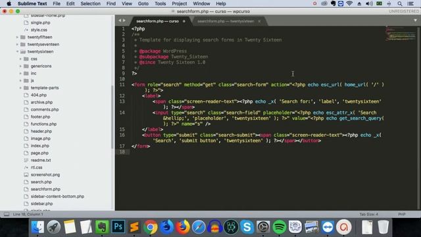Click the Evernote menu bar icon
This screenshot has width=421, height=237.
click(x=334, y=3)
